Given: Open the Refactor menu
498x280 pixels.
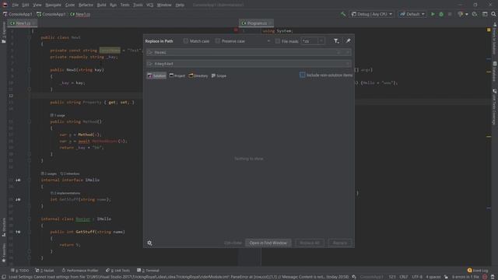Looking at the screenshot, I should 86,5.
